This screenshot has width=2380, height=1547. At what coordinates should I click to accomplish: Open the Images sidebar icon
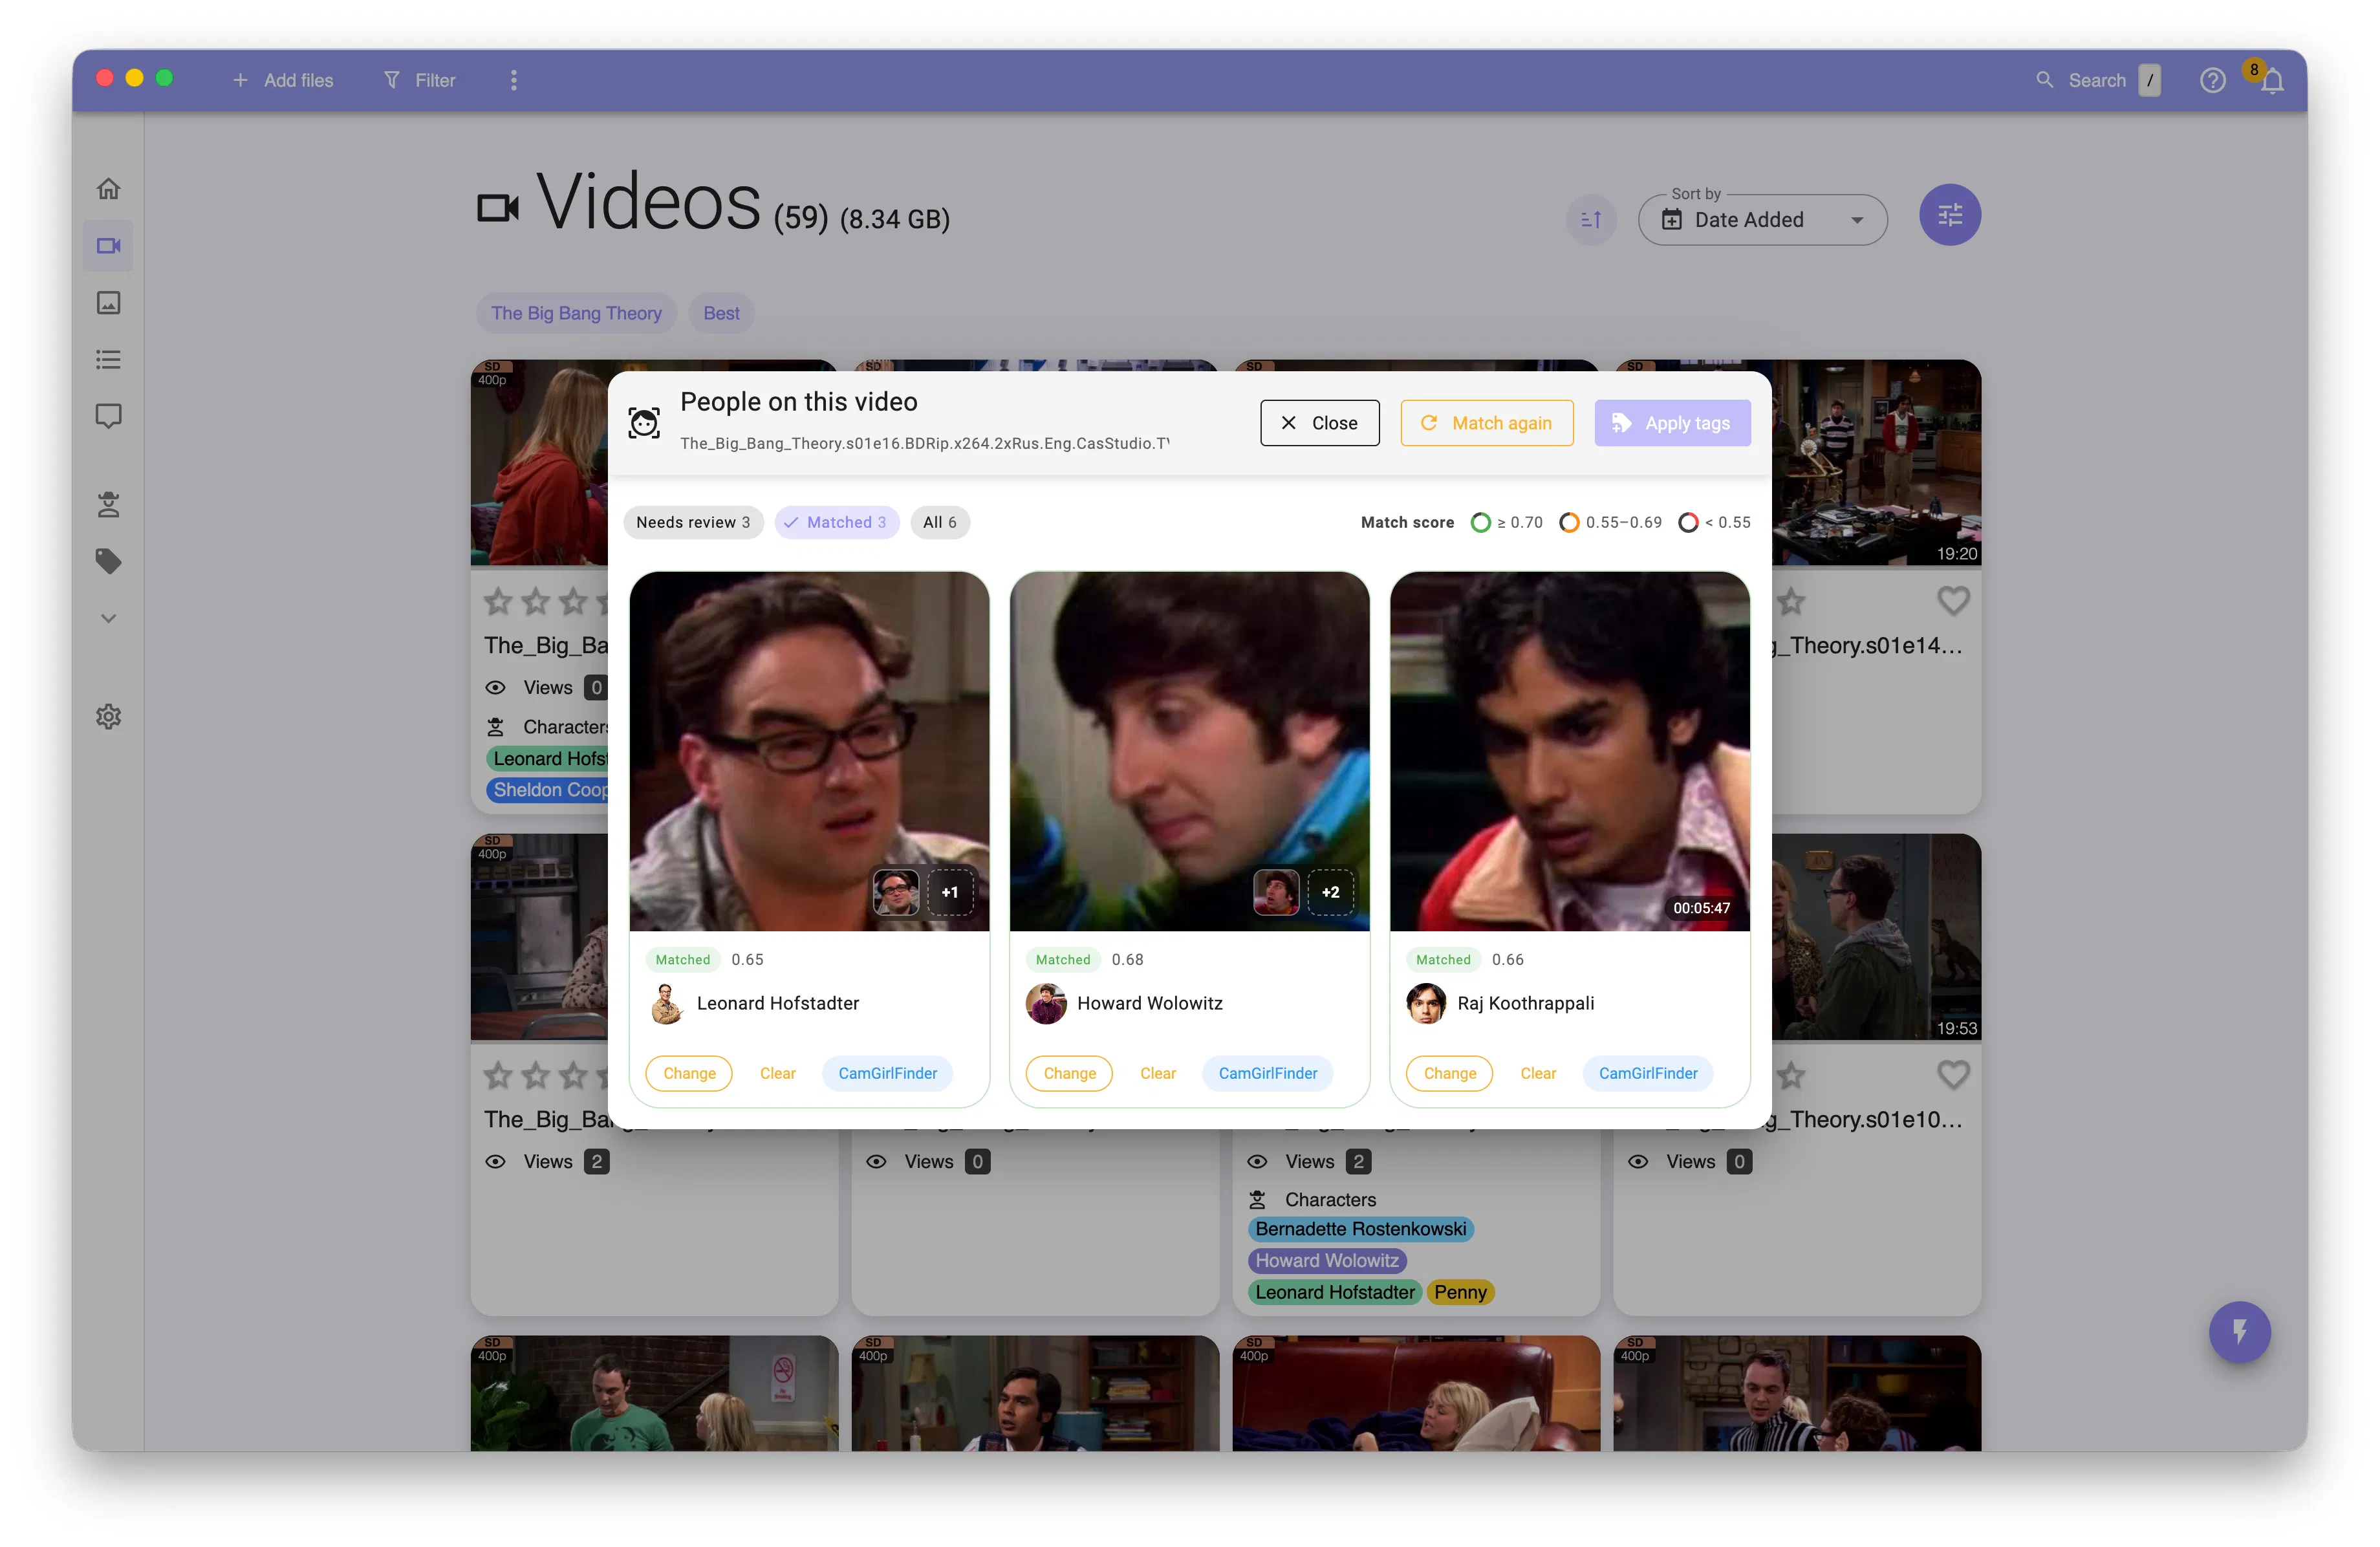(108, 302)
